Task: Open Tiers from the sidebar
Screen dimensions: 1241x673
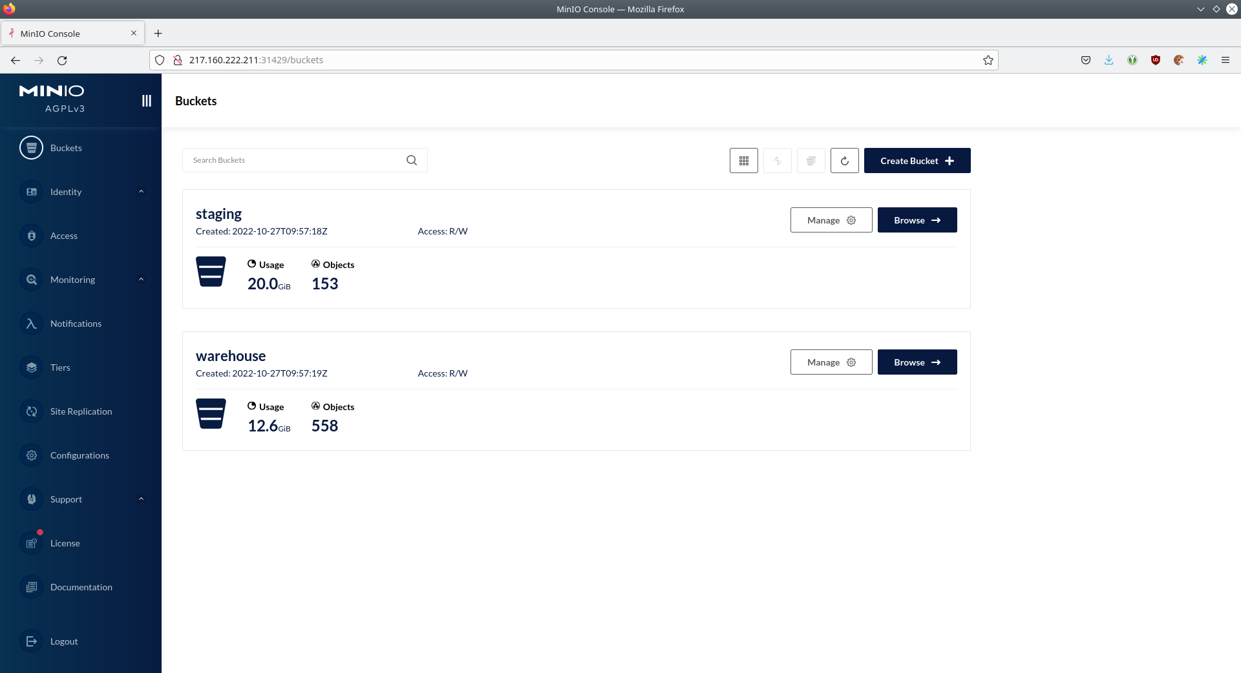Action: [x=60, y=368]
